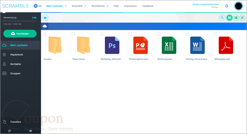This screenshot has width=247, height=134.
Task: Check the Kunden folder checkbox
Action: (x=45, y=34)
